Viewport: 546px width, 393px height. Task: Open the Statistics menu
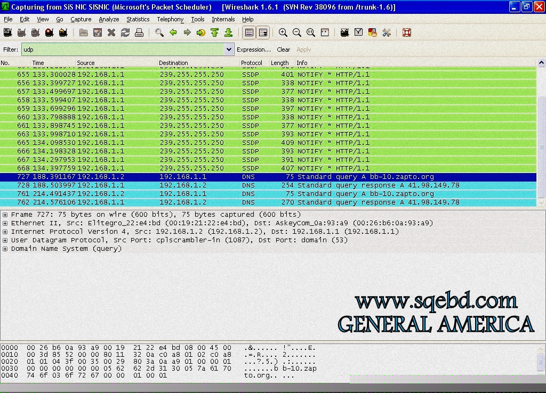click(138, 19)
